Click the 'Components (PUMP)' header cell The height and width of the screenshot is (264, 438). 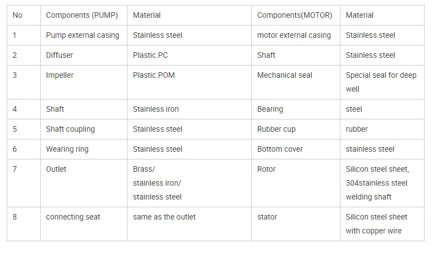coord(84,16)
